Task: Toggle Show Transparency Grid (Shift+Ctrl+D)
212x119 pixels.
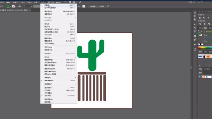Action: [59, 62]
